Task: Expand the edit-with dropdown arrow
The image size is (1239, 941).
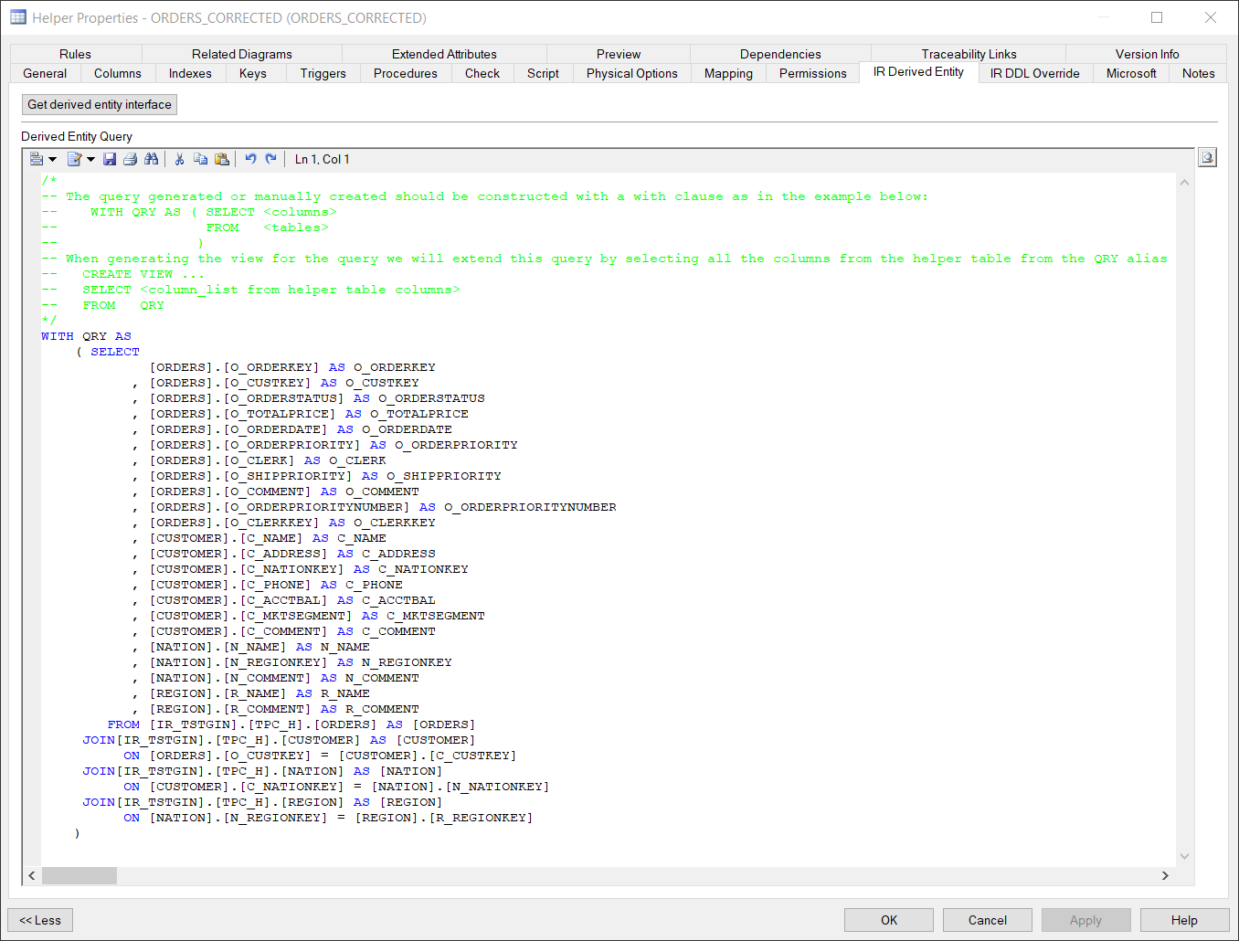Action: pos(90,160)
